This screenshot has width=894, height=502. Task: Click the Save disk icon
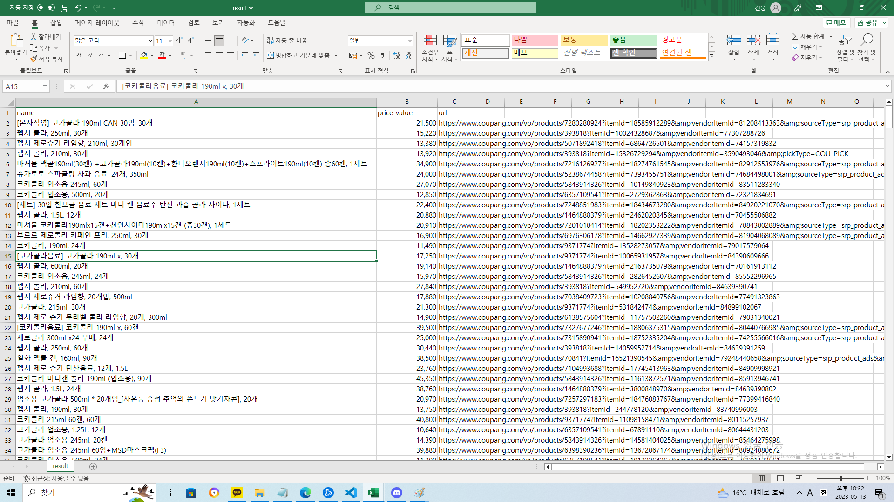point(65,8)
